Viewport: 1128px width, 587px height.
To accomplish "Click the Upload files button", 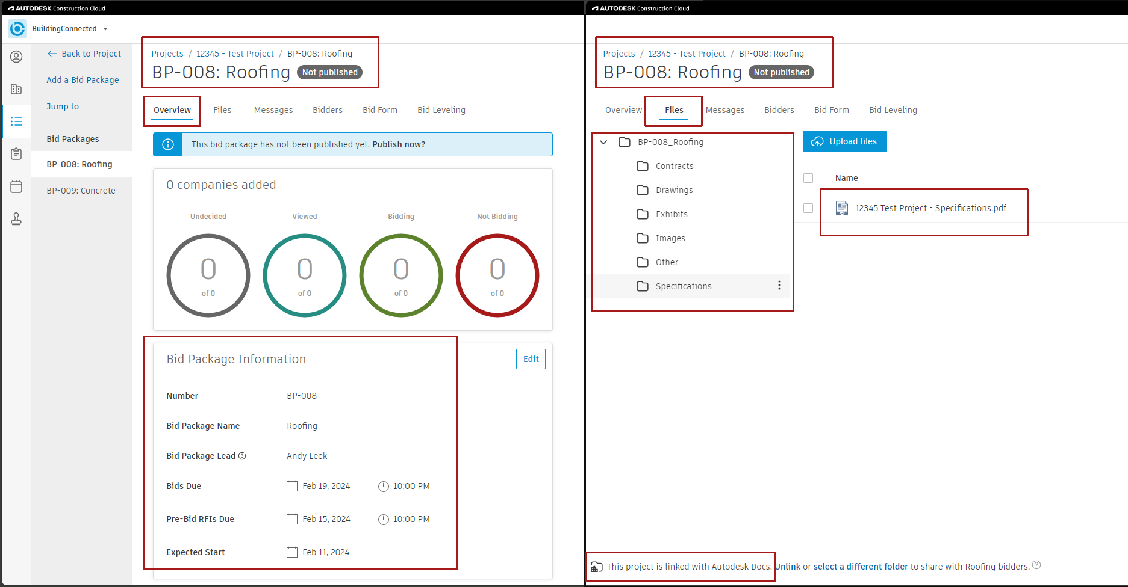I will (x=844, y=141).
